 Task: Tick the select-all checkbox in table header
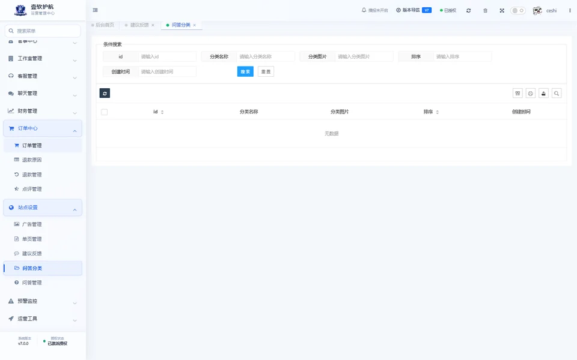(105, 112)
